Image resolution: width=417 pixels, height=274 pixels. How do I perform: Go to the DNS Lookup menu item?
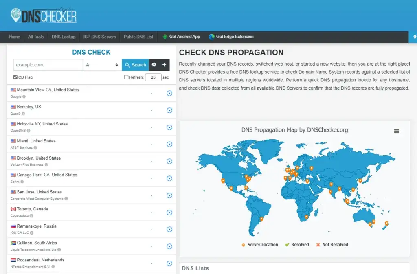click(64, 37)
